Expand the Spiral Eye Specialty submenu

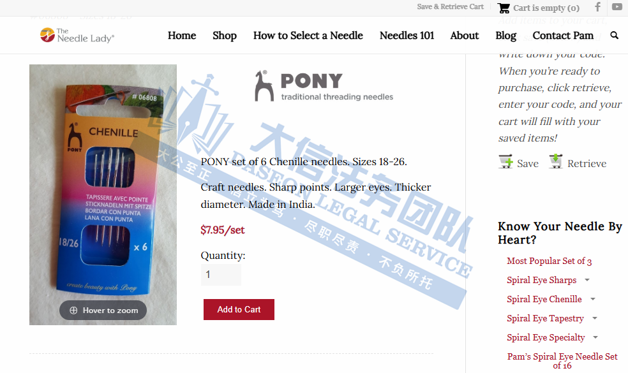[x=595, y=337]
